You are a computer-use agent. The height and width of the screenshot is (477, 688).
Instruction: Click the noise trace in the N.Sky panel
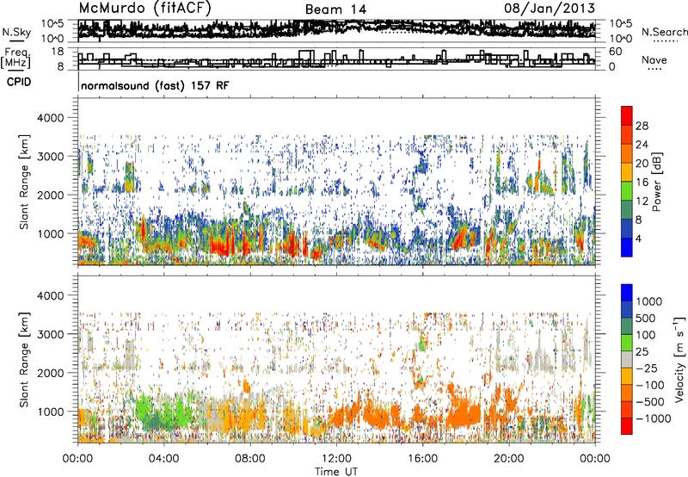[x=336, y=29]
